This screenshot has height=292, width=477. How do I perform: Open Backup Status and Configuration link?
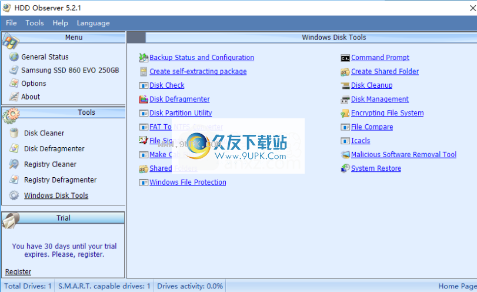pyautogui.click(x=201, y=58)
